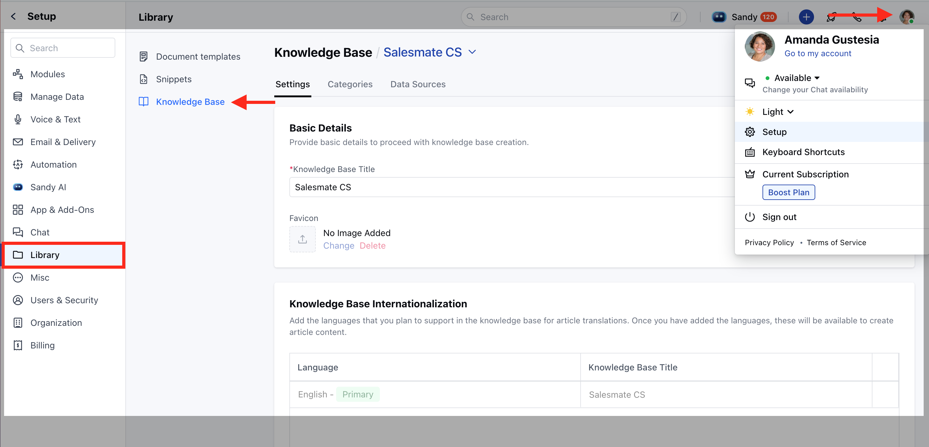Viewport: 929px width, 447px height.
Task: Click the Keyboard Shortcuts icon
Action: [749, 152]
